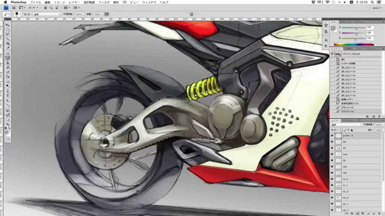Switch to the チャンネル tab
385x216 pixels.
(347, 121)
